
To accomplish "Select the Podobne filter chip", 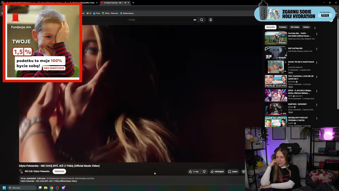I will (283, 27).
